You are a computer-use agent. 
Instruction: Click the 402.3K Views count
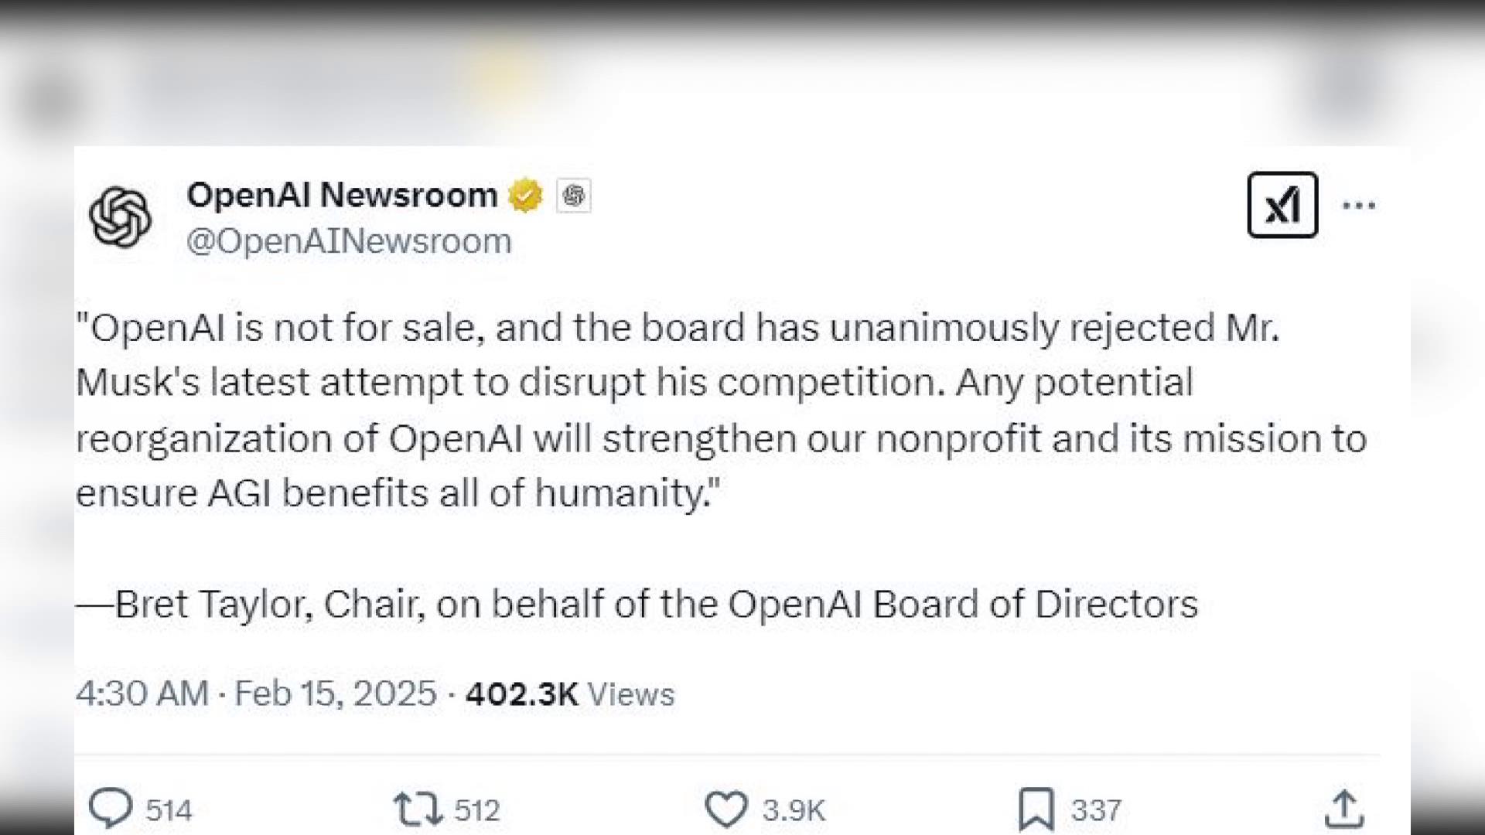pyautogui.click(x=570, y=694)
